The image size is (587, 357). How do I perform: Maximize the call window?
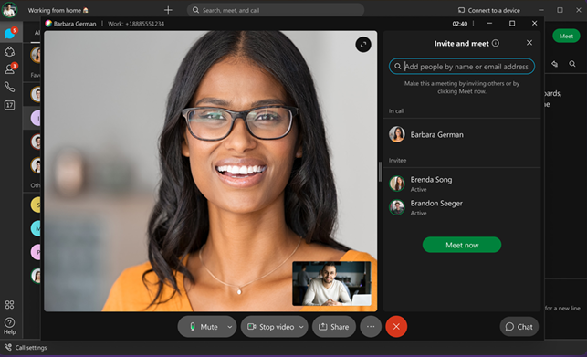point(512,23)
